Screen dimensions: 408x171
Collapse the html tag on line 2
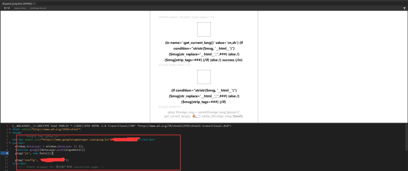[x=10, y=129]
